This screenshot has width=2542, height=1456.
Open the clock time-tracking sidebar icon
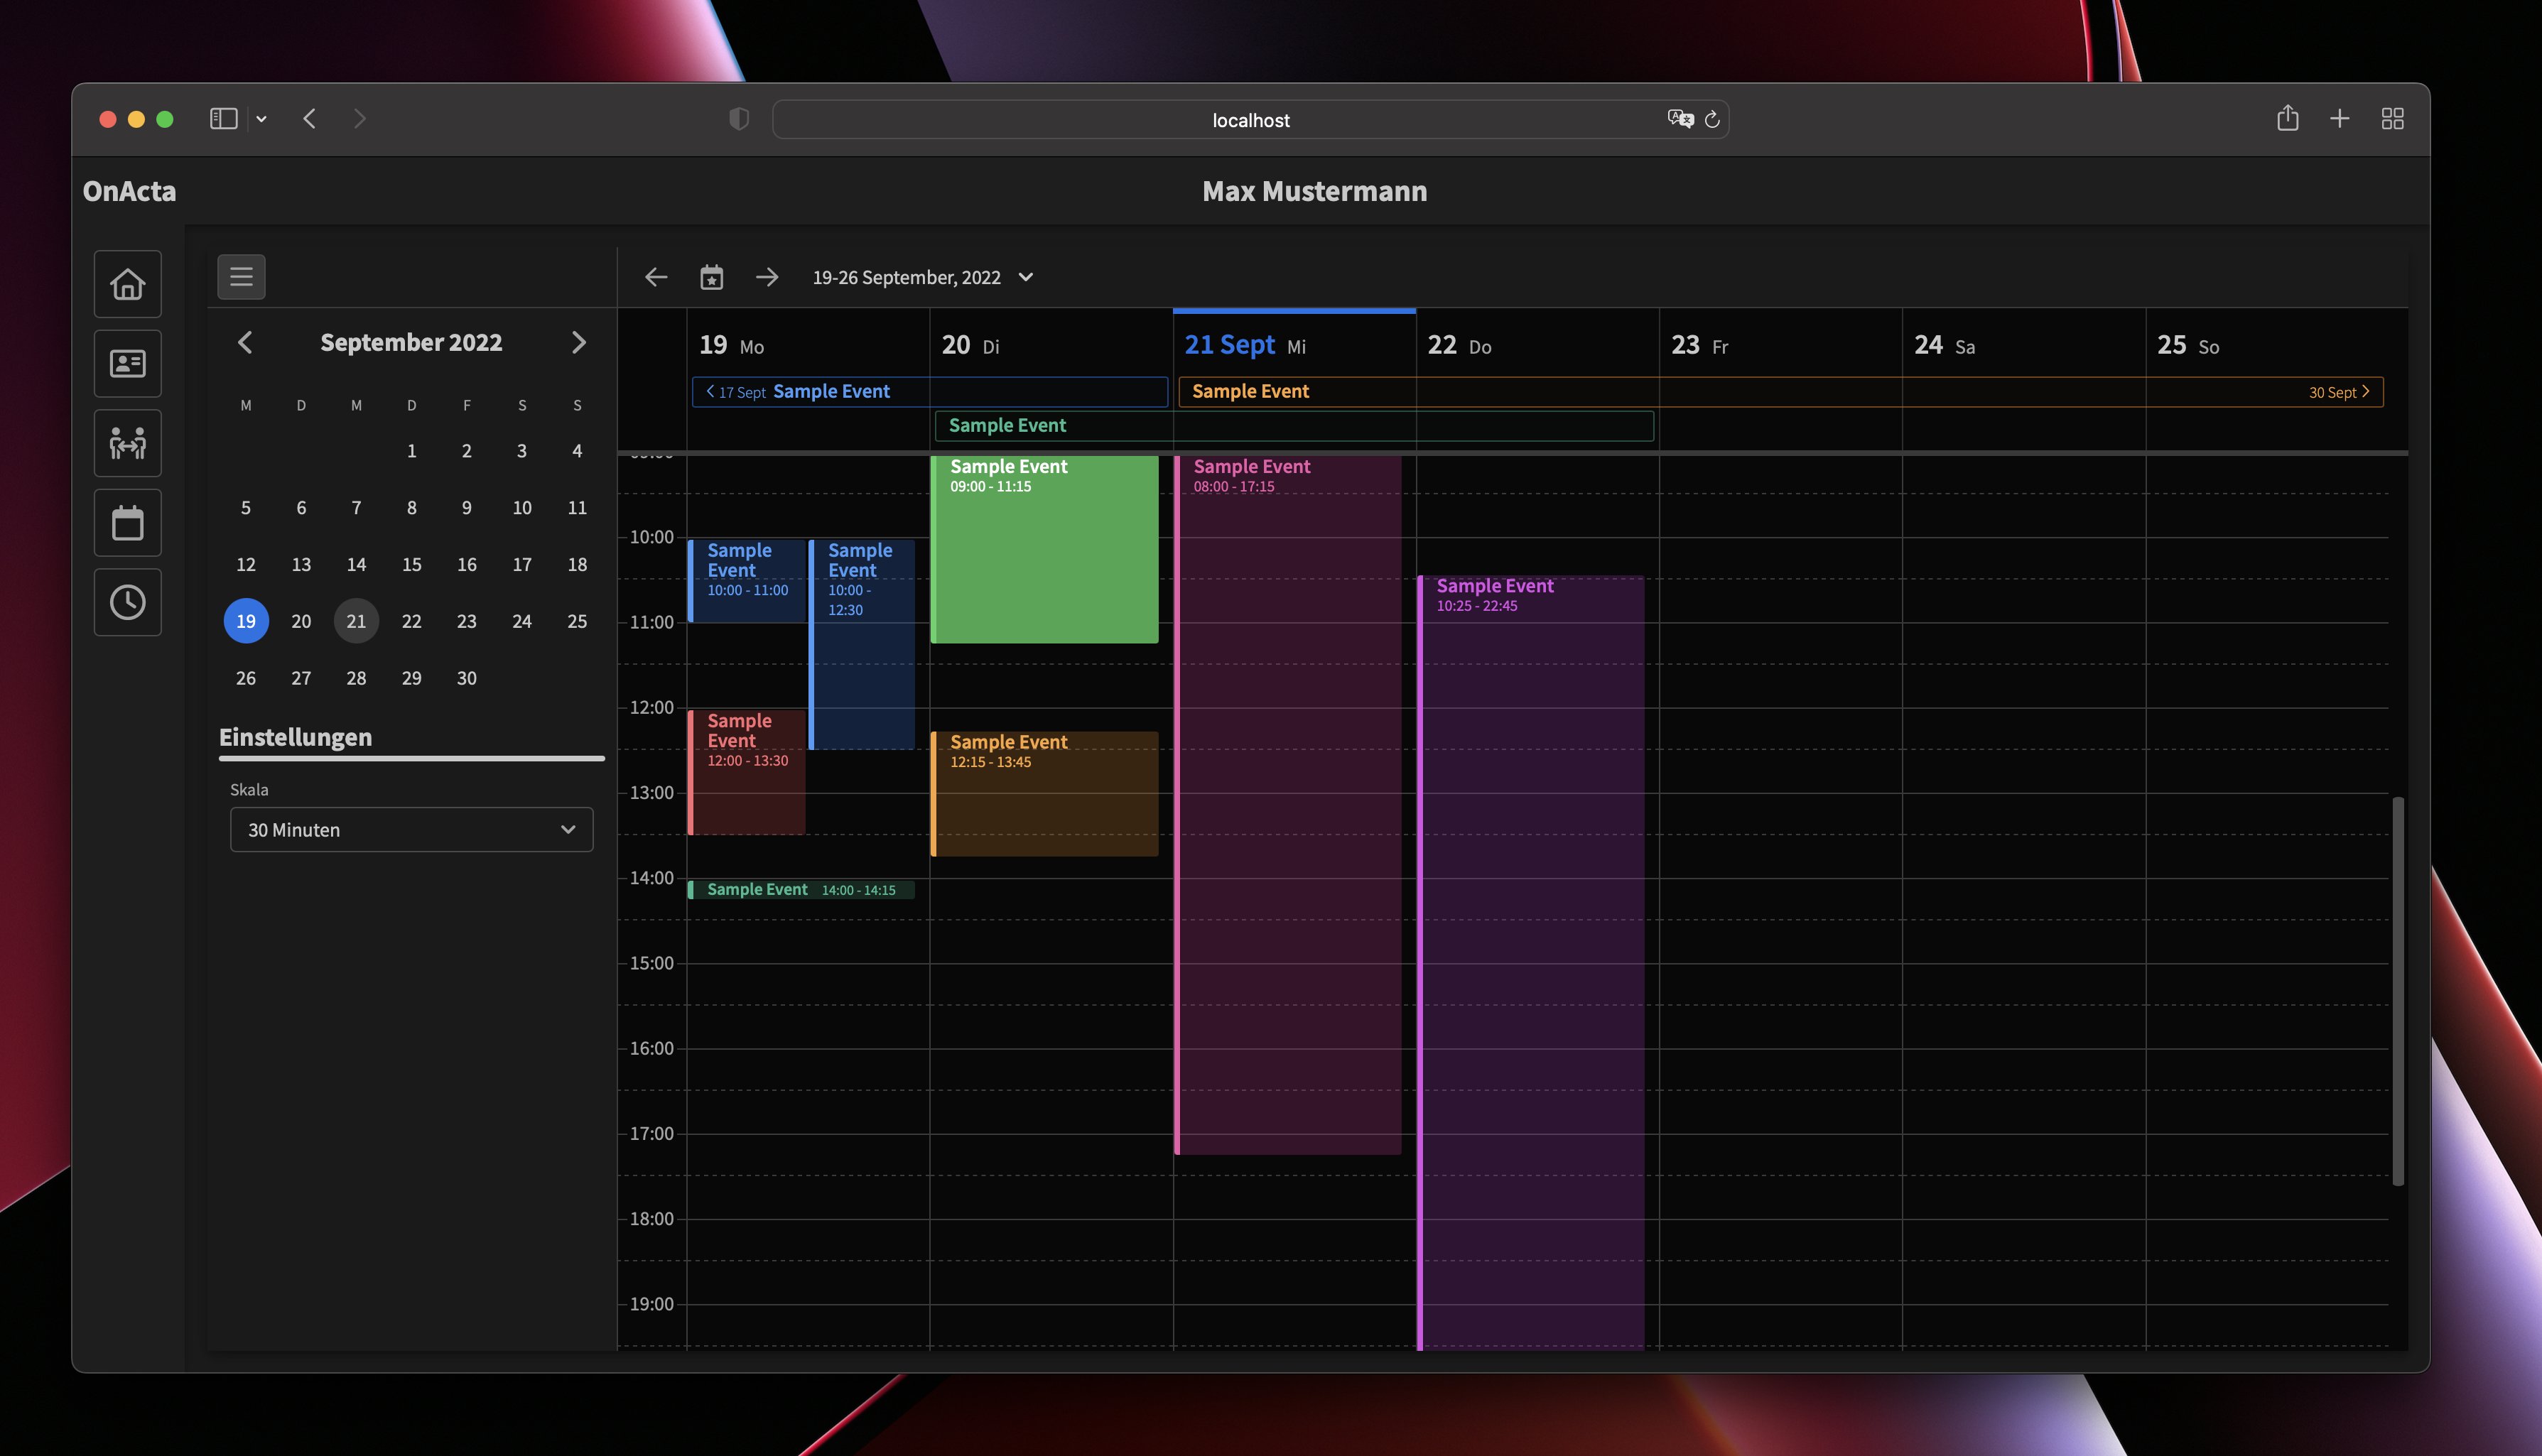[x=127, y=602]
